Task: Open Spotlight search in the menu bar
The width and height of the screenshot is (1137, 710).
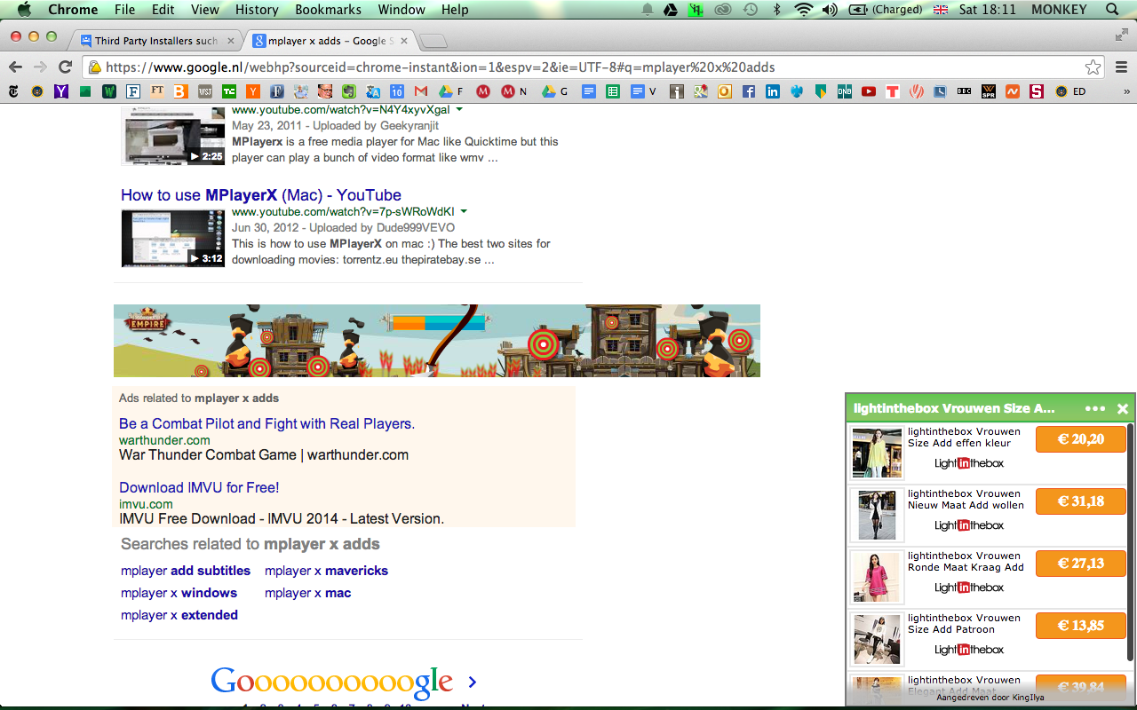Action: coord(1112,10)
